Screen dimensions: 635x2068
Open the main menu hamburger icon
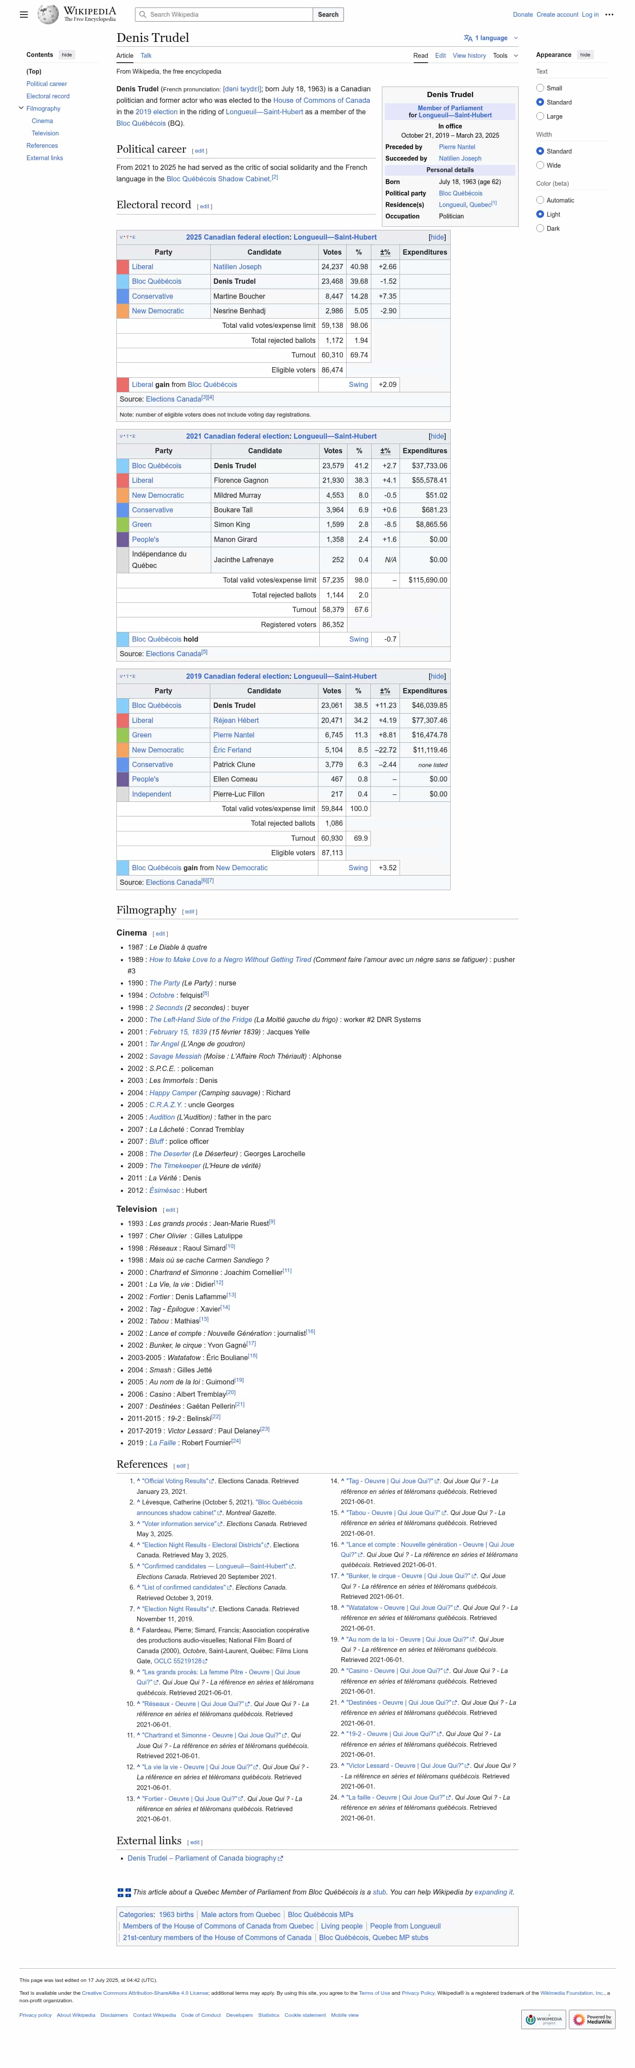[x=24, y=15]
